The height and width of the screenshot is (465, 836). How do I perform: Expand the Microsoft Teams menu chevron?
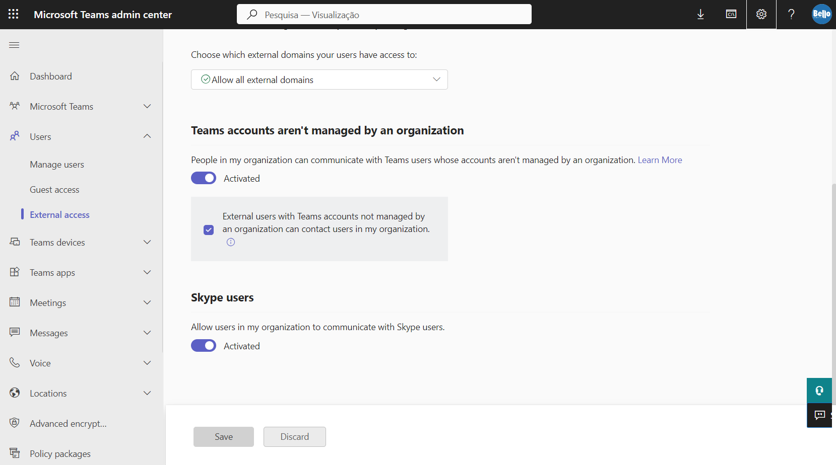coord(147,106)
